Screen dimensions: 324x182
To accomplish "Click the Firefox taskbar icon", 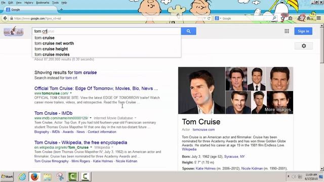I will [34, 176].
